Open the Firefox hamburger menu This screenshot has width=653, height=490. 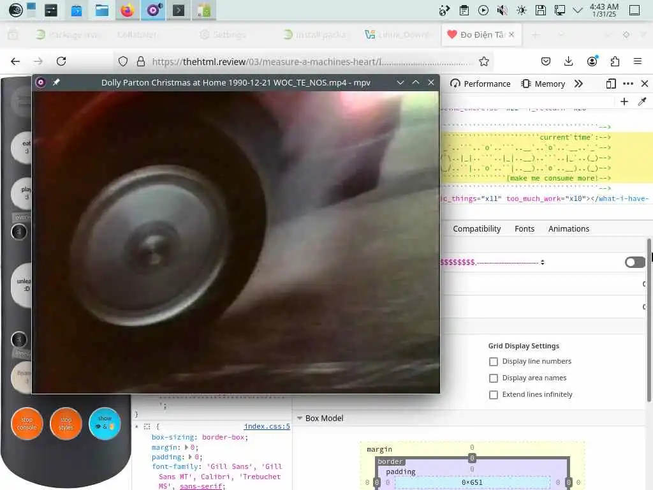tap(638, 62)
